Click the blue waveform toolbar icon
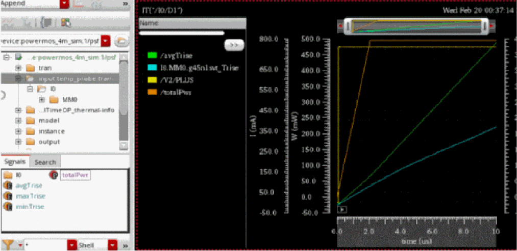 (28, 23)
